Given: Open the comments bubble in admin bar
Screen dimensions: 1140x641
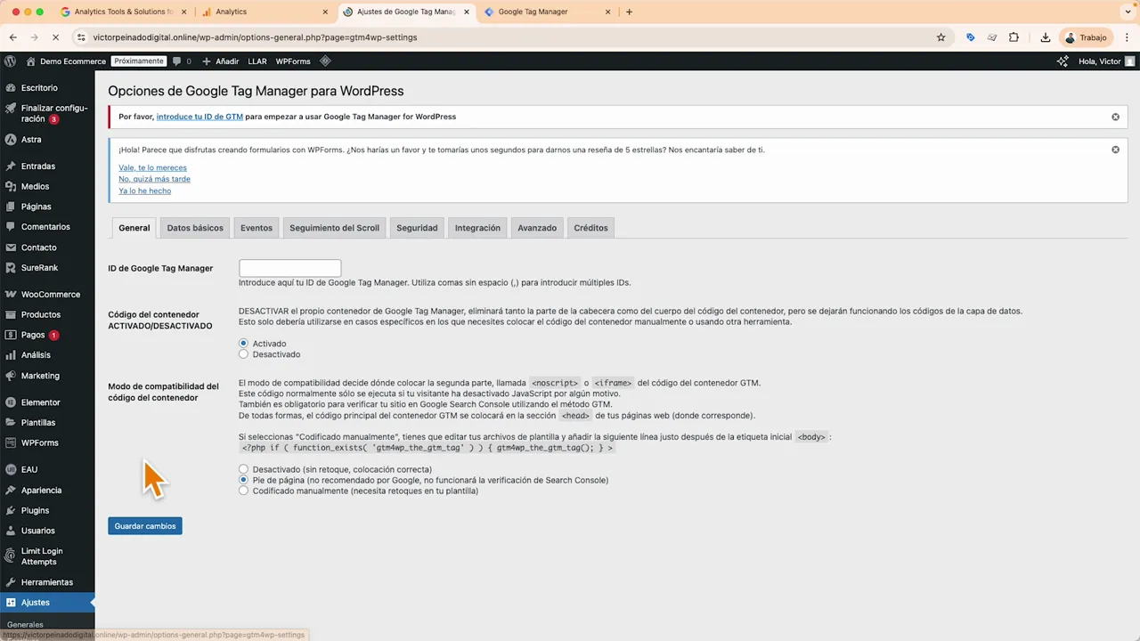Looking at the screenshot, I should (176, 61).
